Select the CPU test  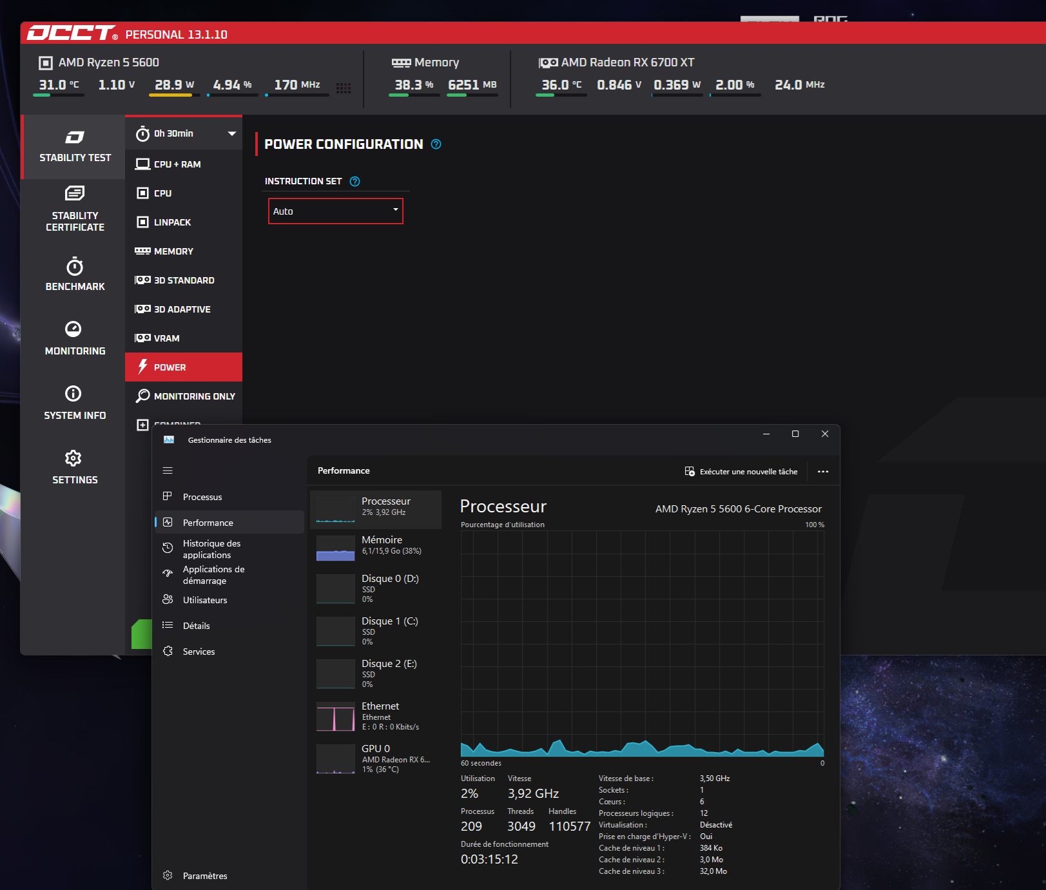pos(184,193)
